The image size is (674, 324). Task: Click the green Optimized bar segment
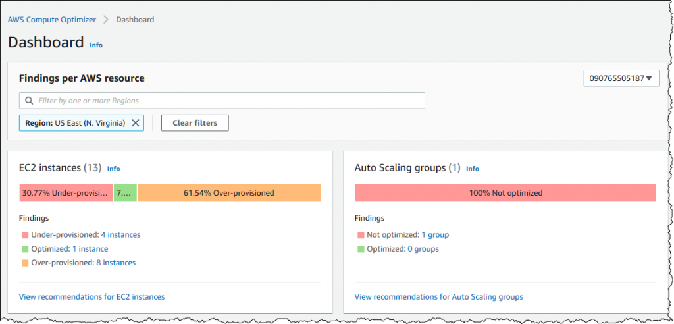pos(125,193)
